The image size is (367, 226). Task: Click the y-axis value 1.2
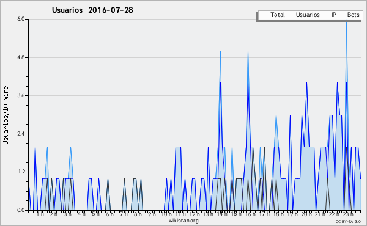(x=21, y=172)
